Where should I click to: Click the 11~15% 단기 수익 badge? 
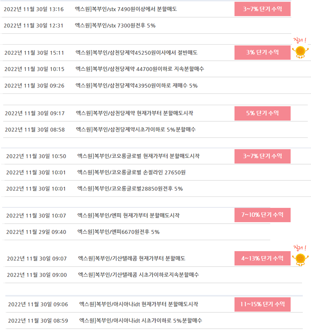(x=262, y=304)
